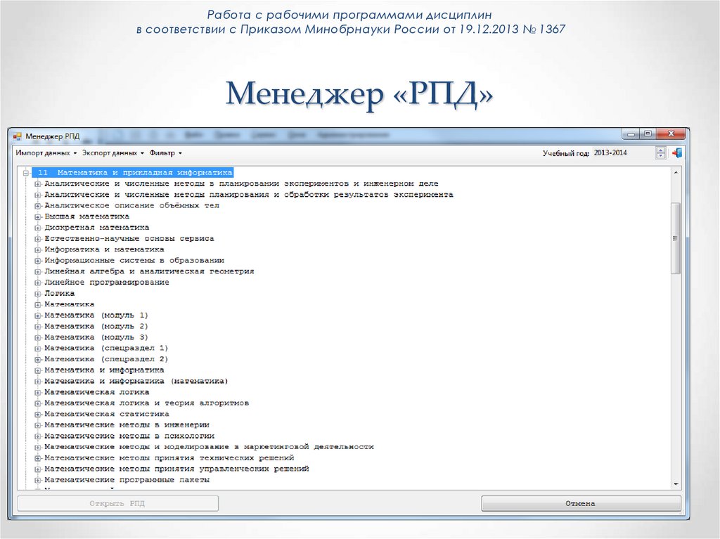Select the Информационные системы в образовании entry

click(x=134, y=260)
